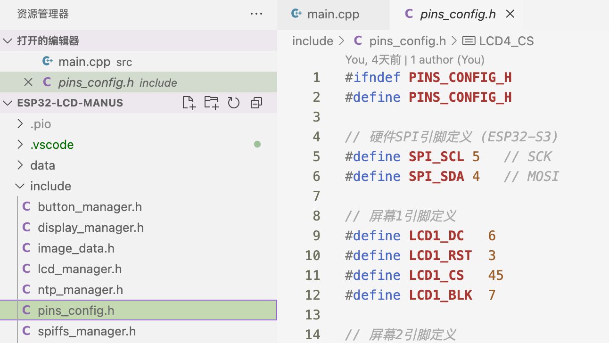Click the // SCK comment

pos(527,156)
